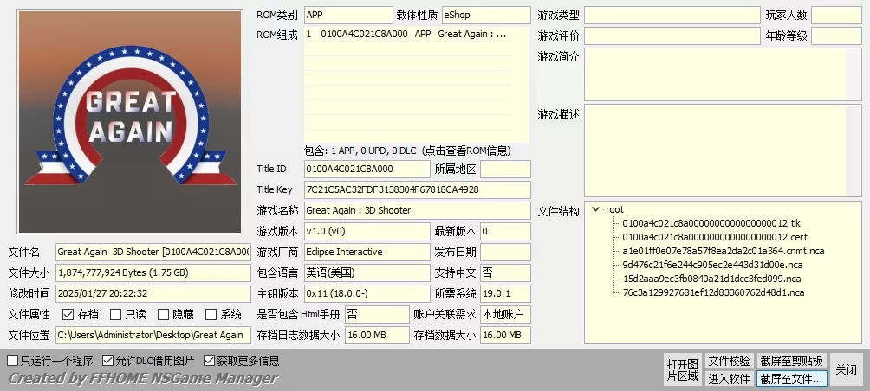Check the 隐藏 (hidden) file attribute
The width and height of the screenshot is (870, 391).
163,314
